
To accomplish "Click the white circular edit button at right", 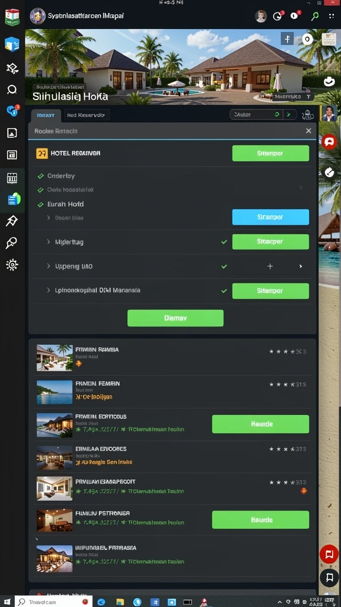I will coord(329,172).
